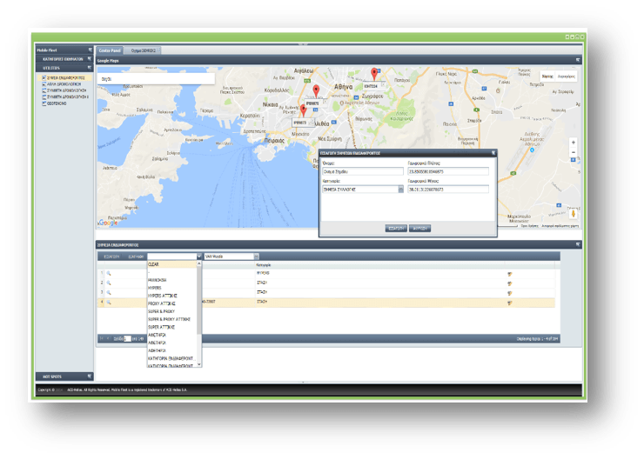Click action icon at end of row 2
Image resolution: width=644 pixels, height=459 pixels.
click(510, 283)
